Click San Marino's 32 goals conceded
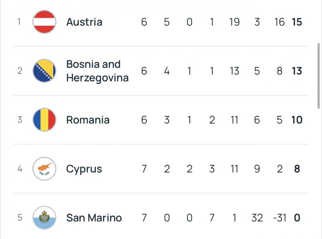322x239 pixels. 257,218
